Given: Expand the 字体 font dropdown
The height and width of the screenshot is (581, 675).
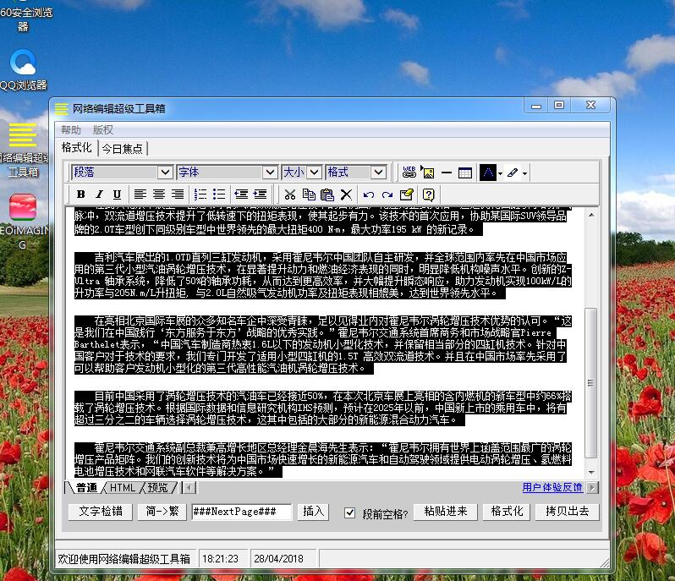Looking at the screenshot, I should 270,173.
